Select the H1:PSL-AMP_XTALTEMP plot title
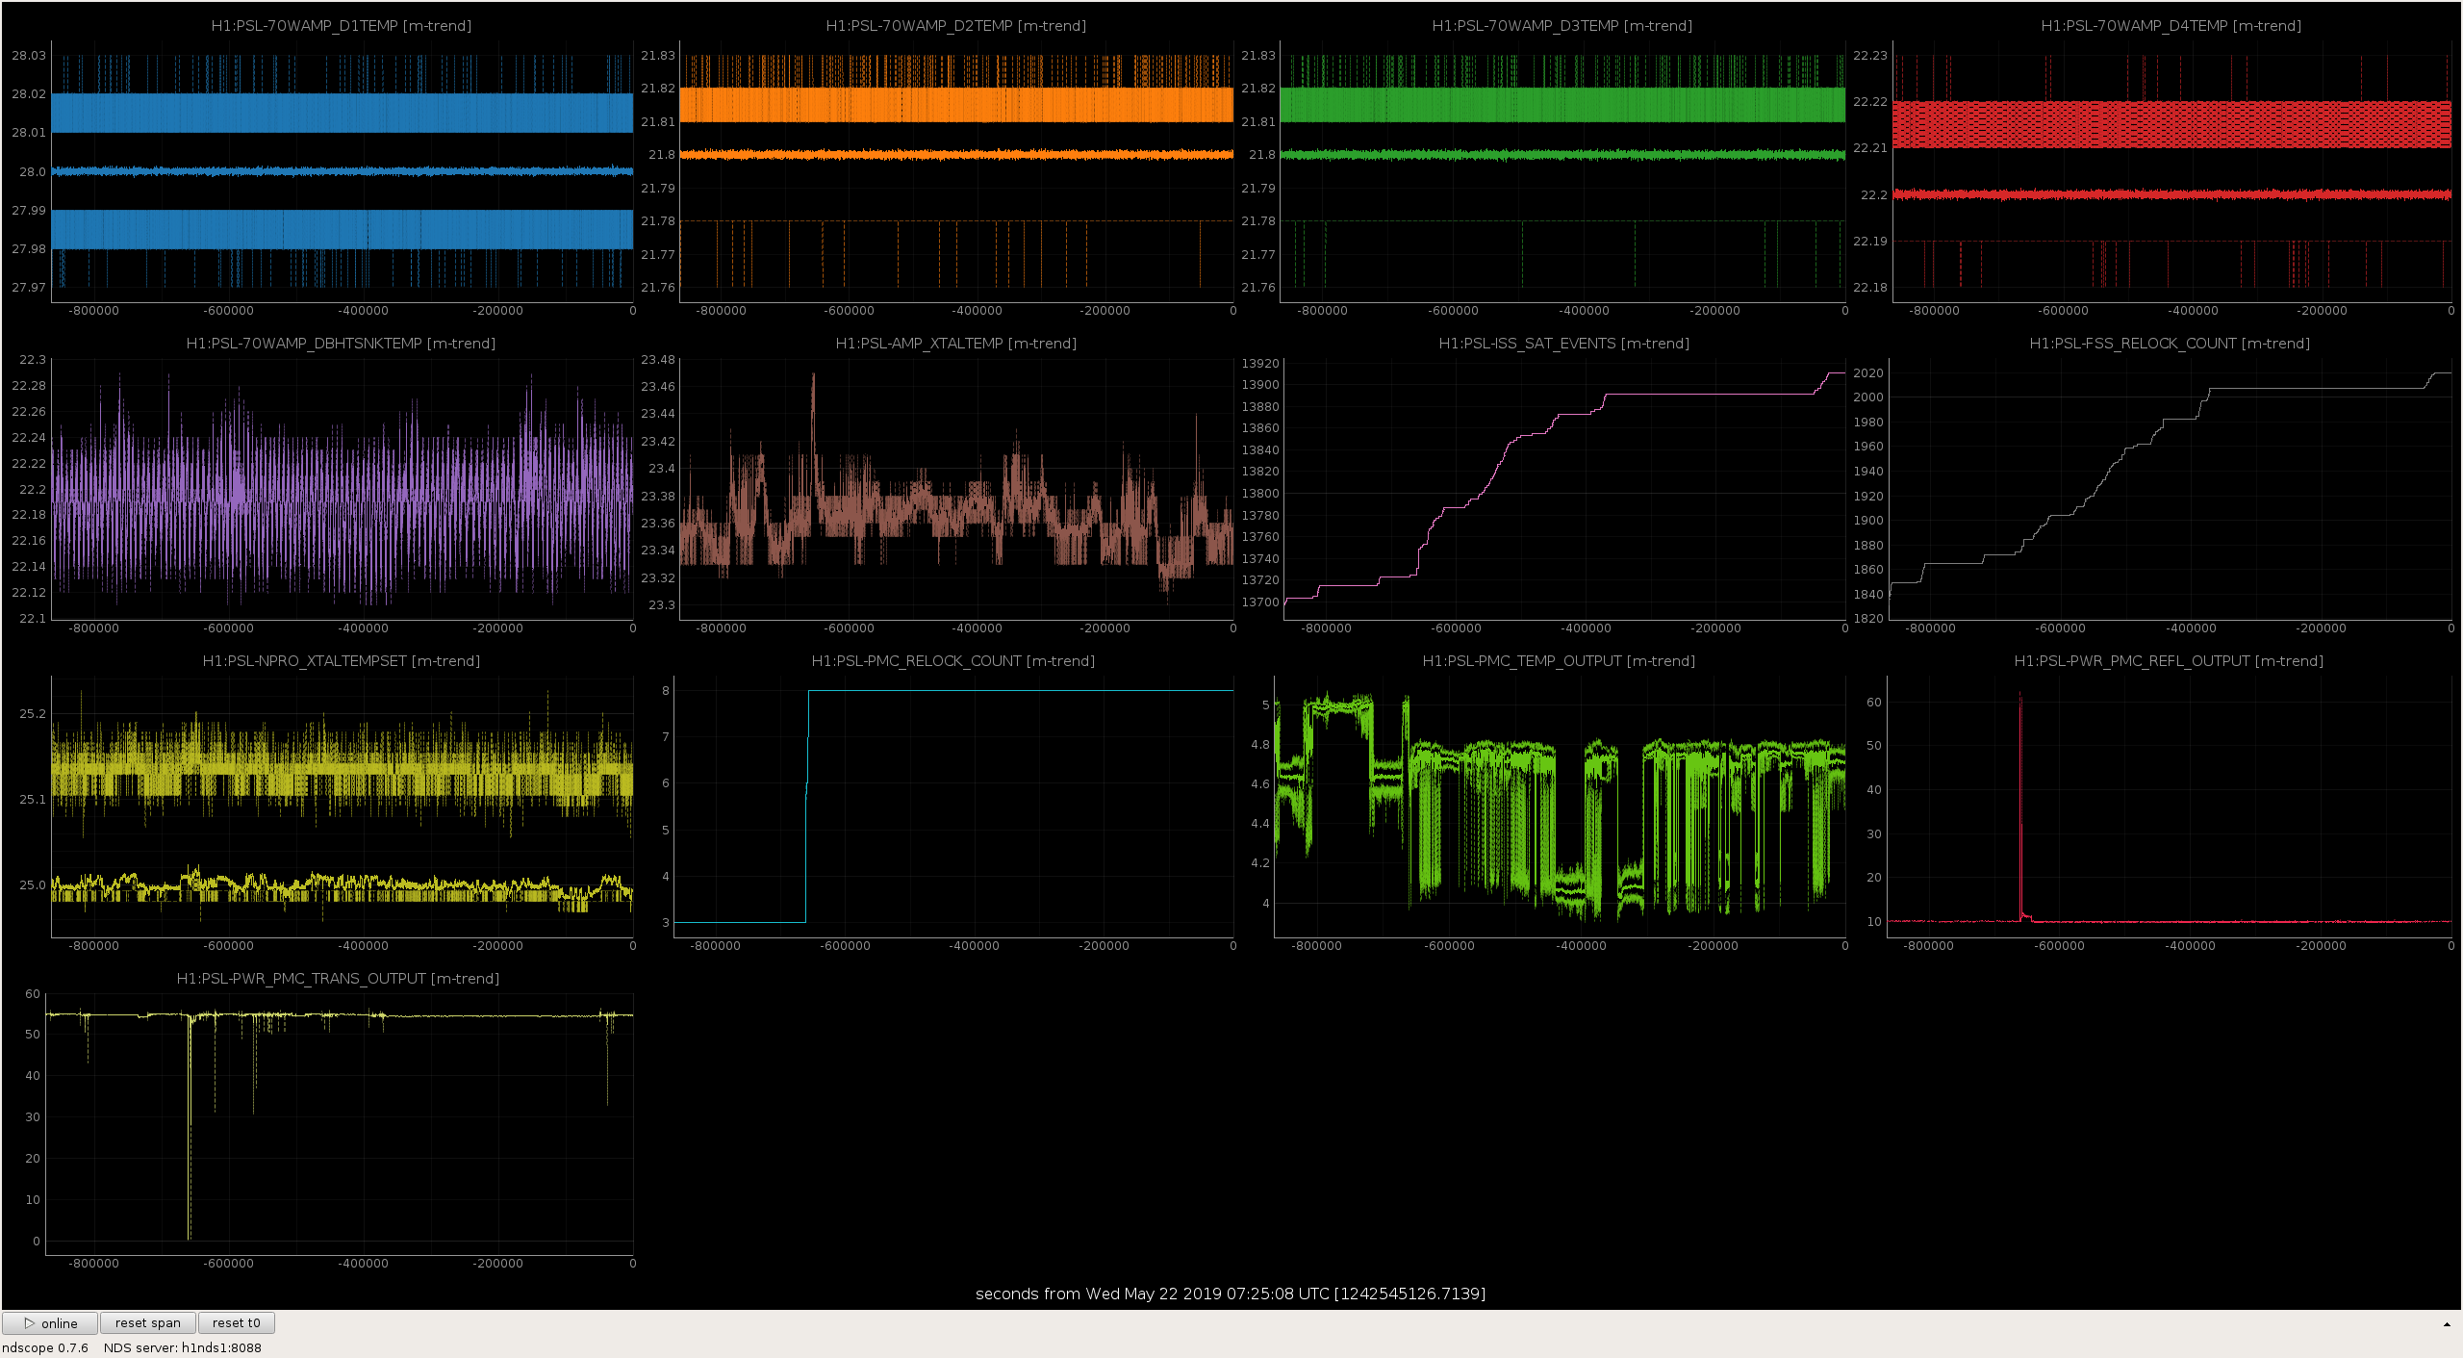Screen dimensions: 2463x1358 tap(956, 344)
